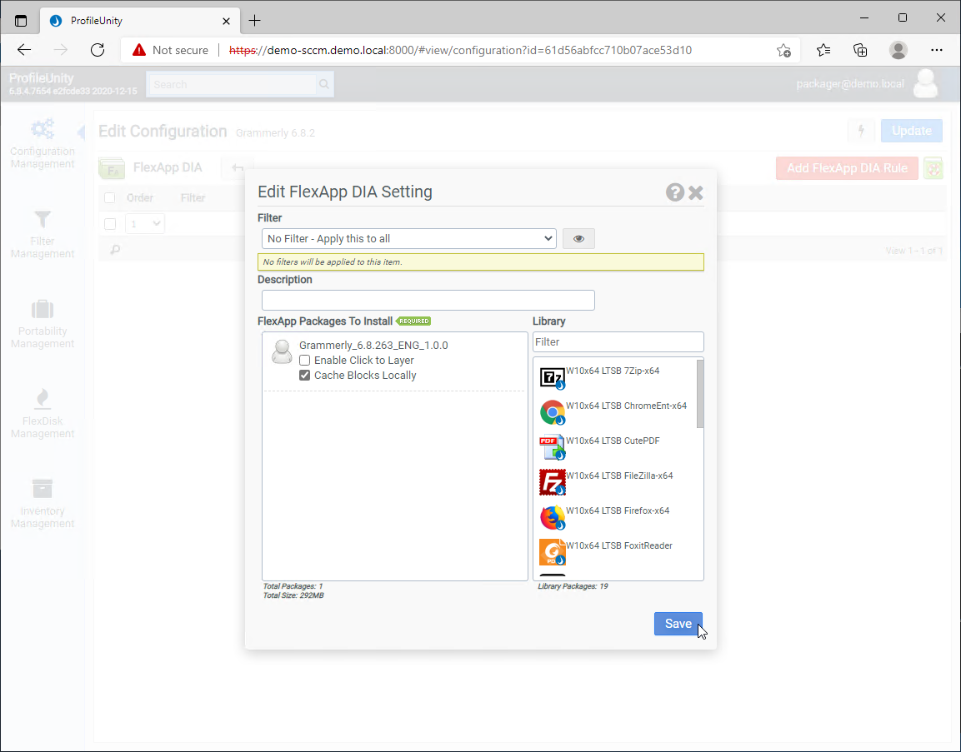Select the Grammerly package user icon
The height and width of the screenshot is (752, 961).
[282, 352]
